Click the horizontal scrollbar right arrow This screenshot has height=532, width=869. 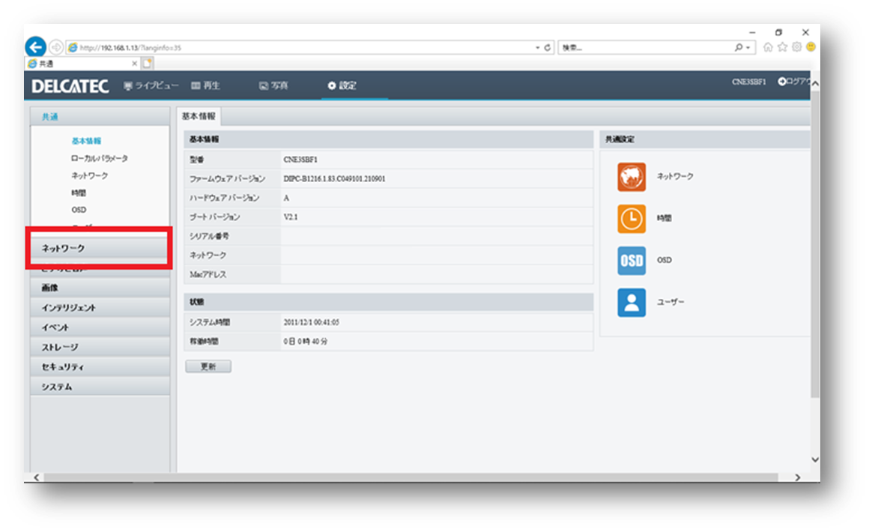pos(798,478)
